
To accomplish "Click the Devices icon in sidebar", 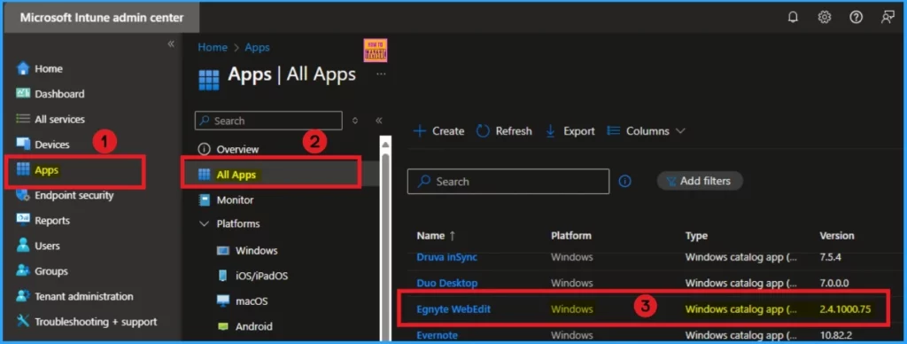I will point(23,145).
